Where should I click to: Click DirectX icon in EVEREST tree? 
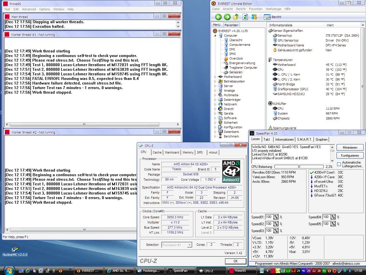click(x=220, y=109)
